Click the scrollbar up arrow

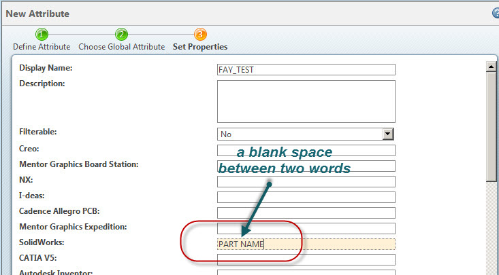click(492, 67)
